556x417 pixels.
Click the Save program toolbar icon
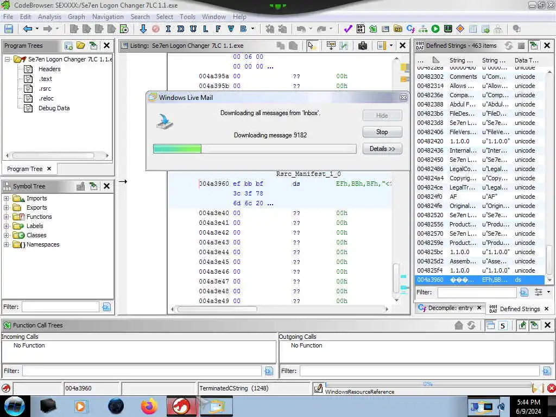[x=9, y=29]
